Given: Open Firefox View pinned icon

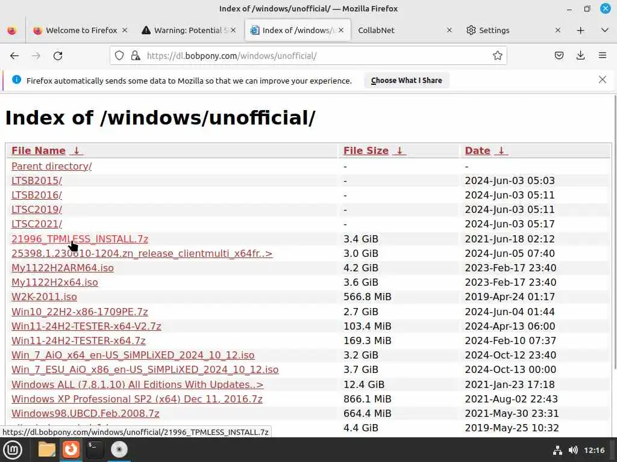Looking at the screenshot, I should pyautogui.click(x=12, y=30).
